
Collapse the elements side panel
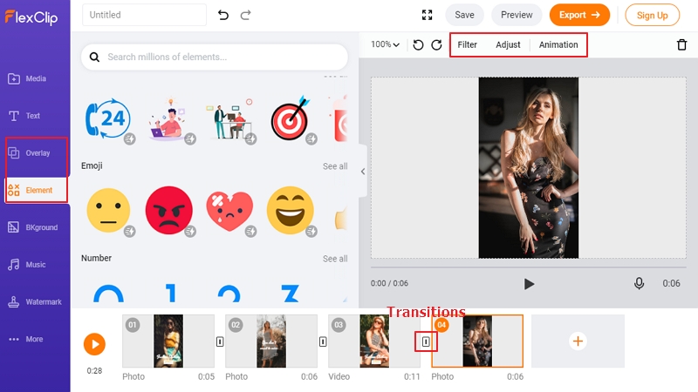(363, 171)
